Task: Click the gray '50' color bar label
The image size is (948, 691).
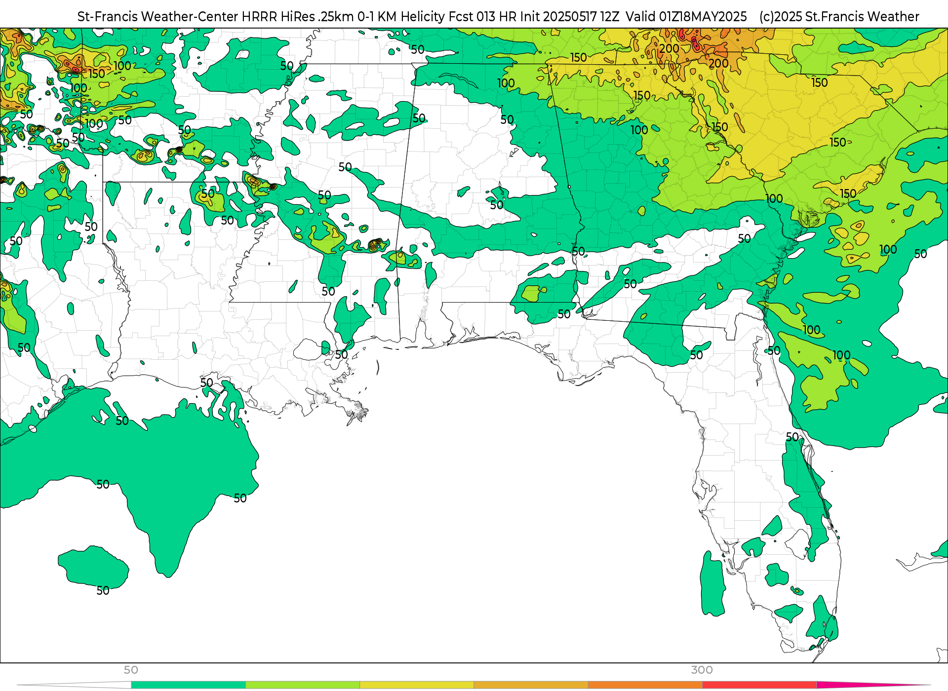Action: [131, 670]
